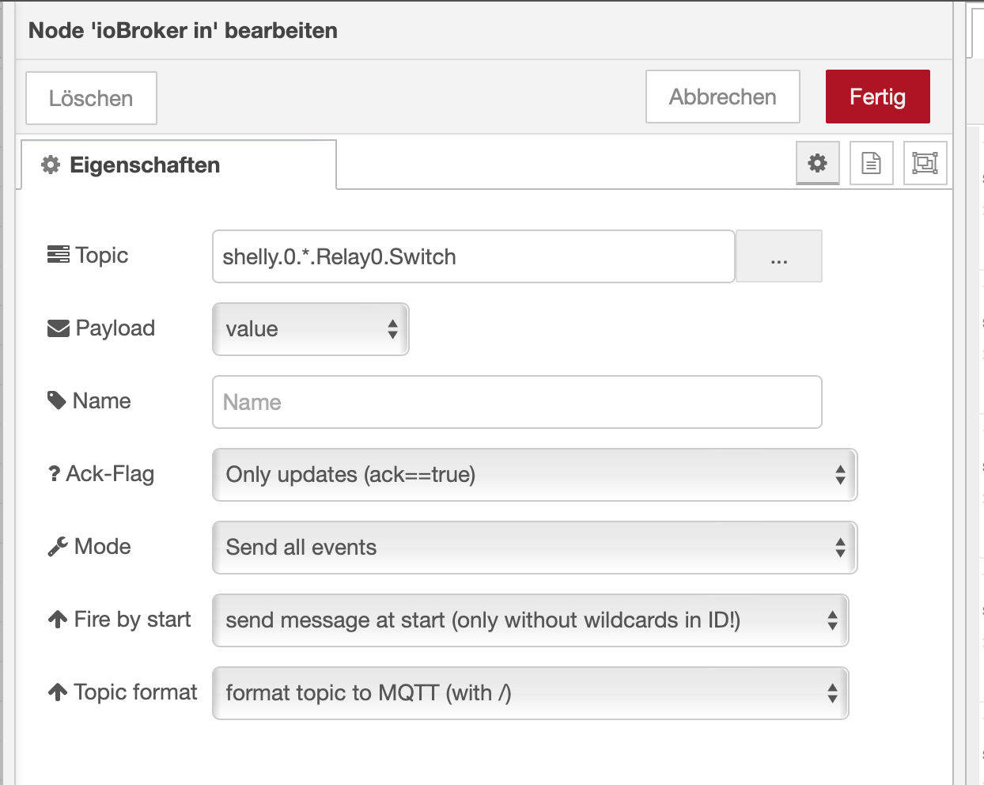Viewport: 984px width, 785px height.
Task: Browse topics with the '...' button
Action: [x=779, y=256]
